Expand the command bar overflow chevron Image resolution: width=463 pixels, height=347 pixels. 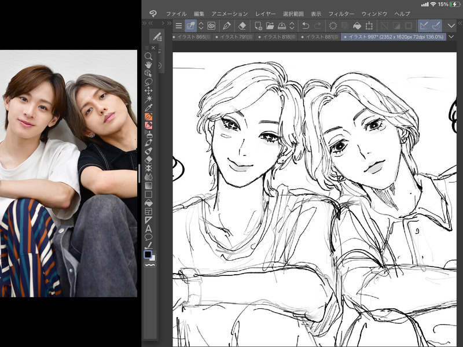pos(451,26)
